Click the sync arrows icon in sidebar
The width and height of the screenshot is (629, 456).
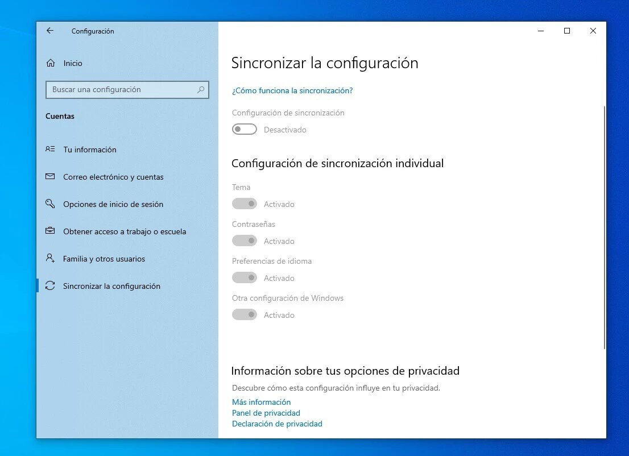[50, 286]
